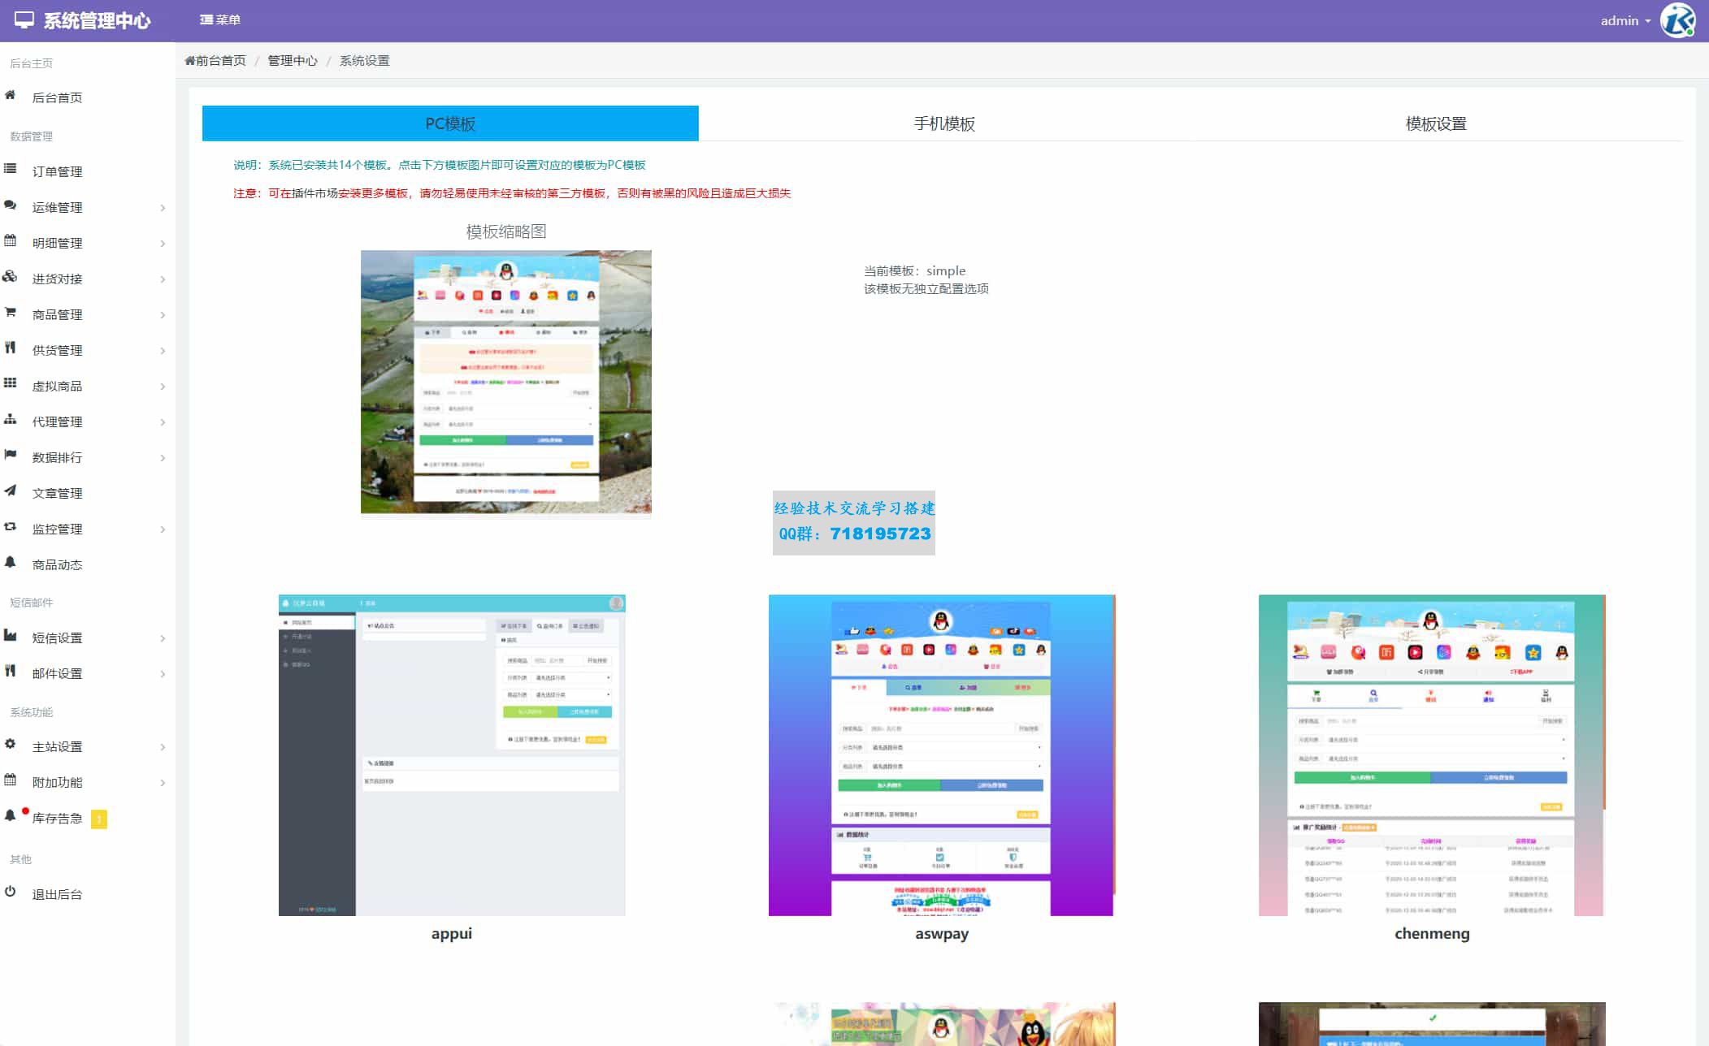Open the admin user dropdown

coord(1624,21)
